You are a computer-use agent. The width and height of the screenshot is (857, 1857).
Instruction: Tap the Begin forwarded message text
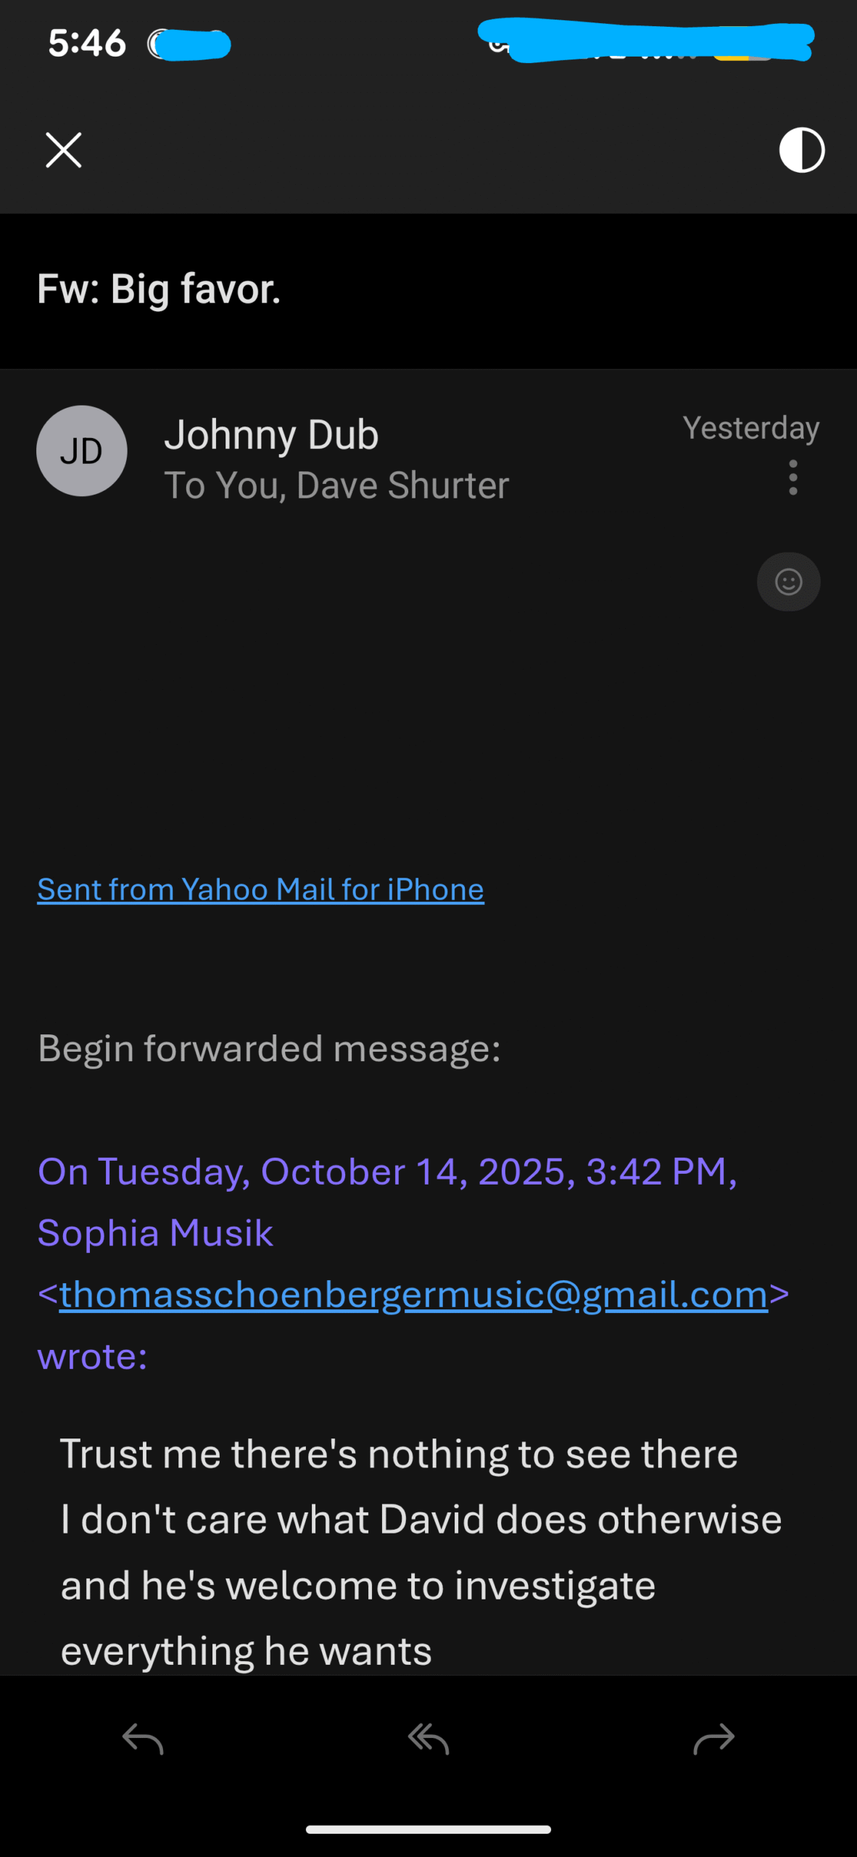coord(269,1049)
